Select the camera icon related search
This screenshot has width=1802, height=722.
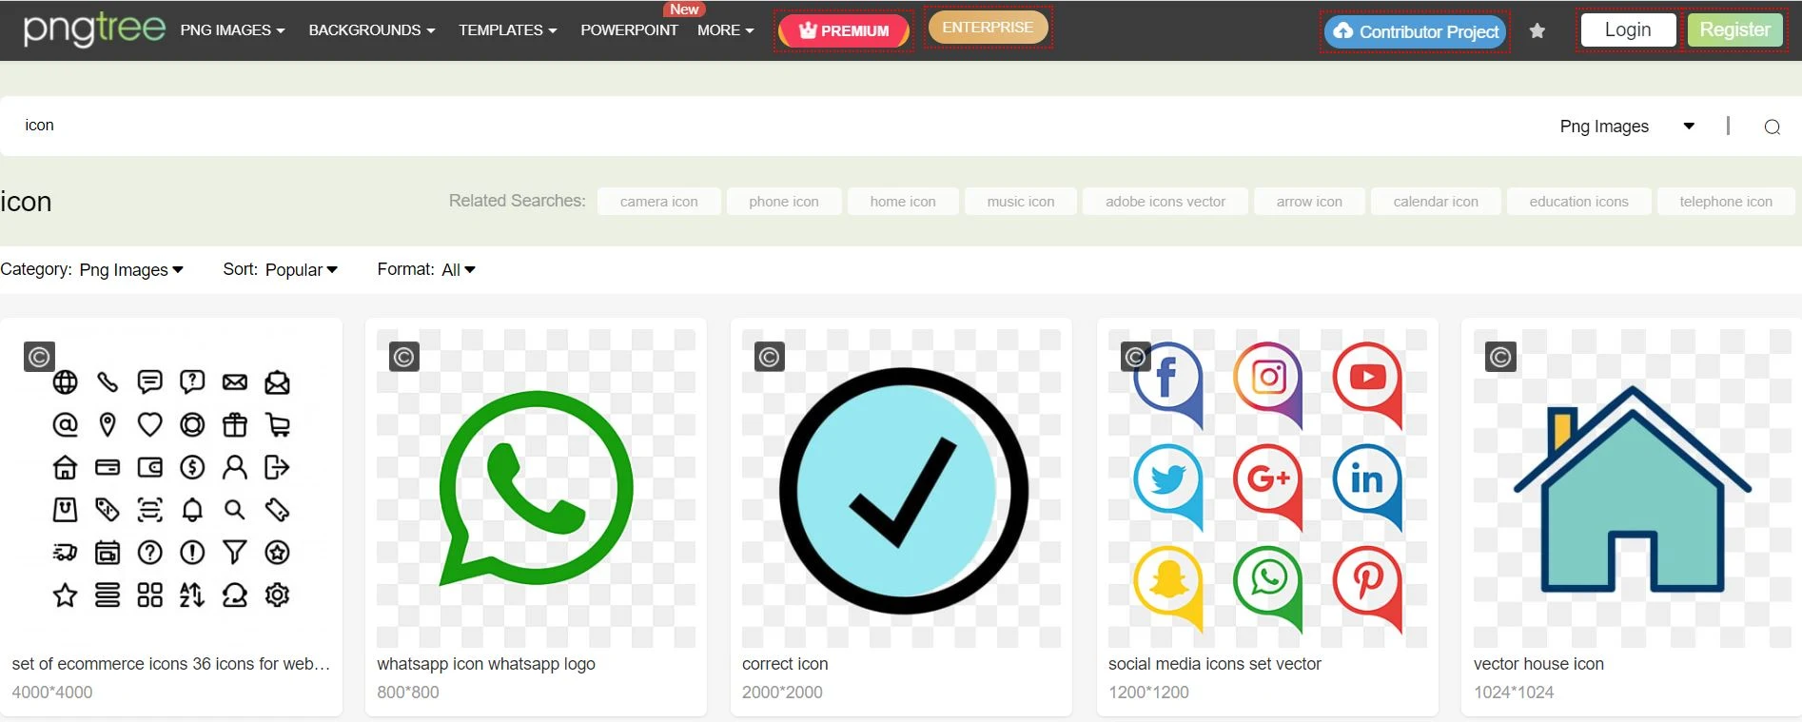658,202
